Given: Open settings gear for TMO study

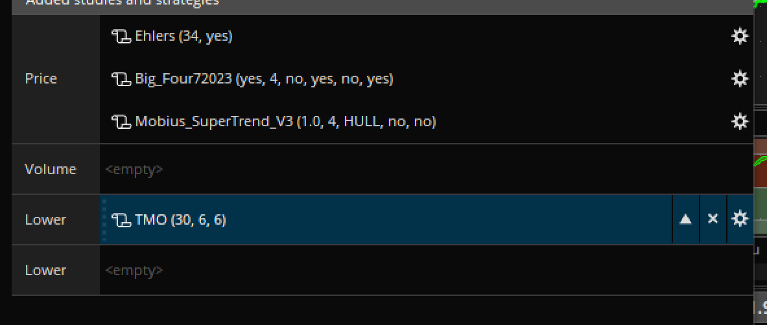Looking at the screenshot, I should tap(740, 219).
